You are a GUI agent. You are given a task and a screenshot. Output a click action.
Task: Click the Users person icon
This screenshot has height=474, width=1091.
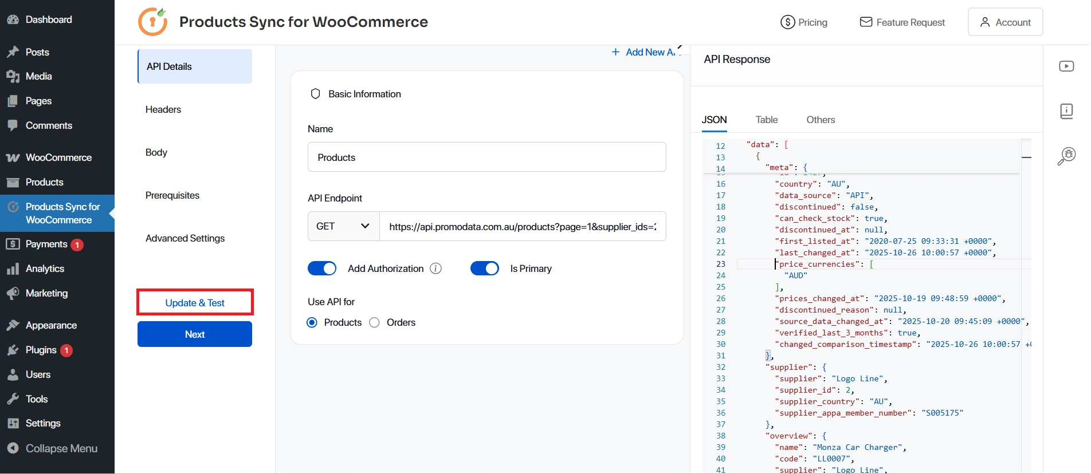tap(13, 374)
